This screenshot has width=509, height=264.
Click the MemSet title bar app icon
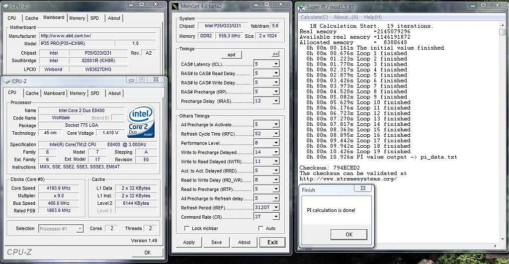(x=175, y=6)
